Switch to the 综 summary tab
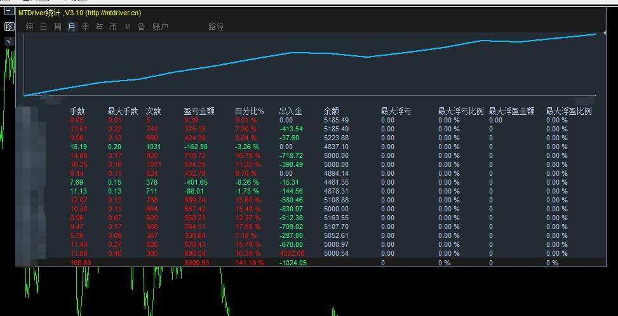The width and height of the screenshot is (618, 316). [x=29, y=27]
